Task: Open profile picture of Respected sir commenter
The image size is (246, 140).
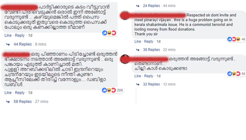Action: pos(125,15)
